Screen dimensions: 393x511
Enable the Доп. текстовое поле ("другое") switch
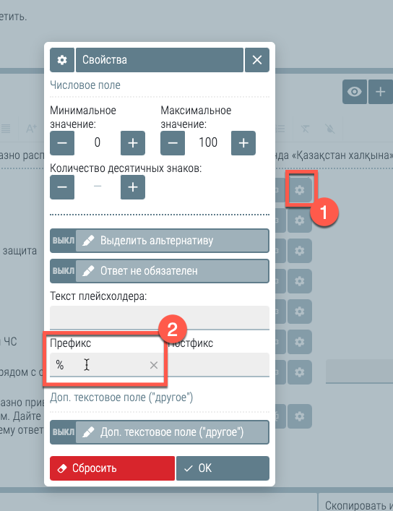pyautogui.click(x=160, y=432)
